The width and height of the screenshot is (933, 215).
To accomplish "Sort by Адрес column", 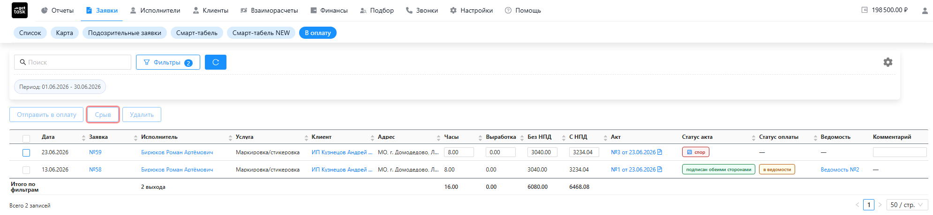I will 438,137.
